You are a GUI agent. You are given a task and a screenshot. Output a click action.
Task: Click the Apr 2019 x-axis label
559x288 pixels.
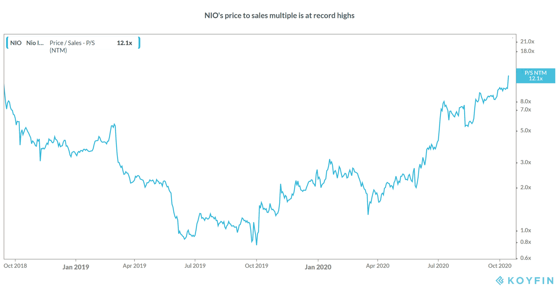coord(134,266)
